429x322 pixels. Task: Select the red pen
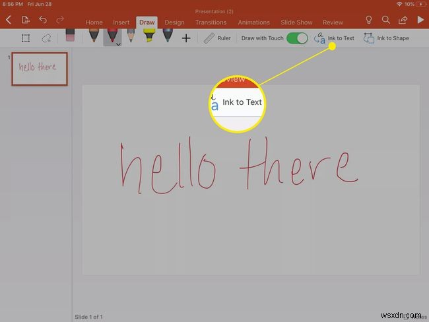[x=112, y=36]
